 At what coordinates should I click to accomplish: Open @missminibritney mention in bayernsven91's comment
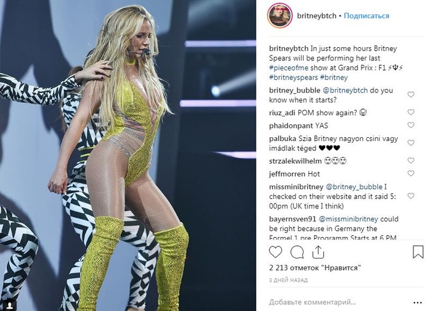(x=348, y=219)
